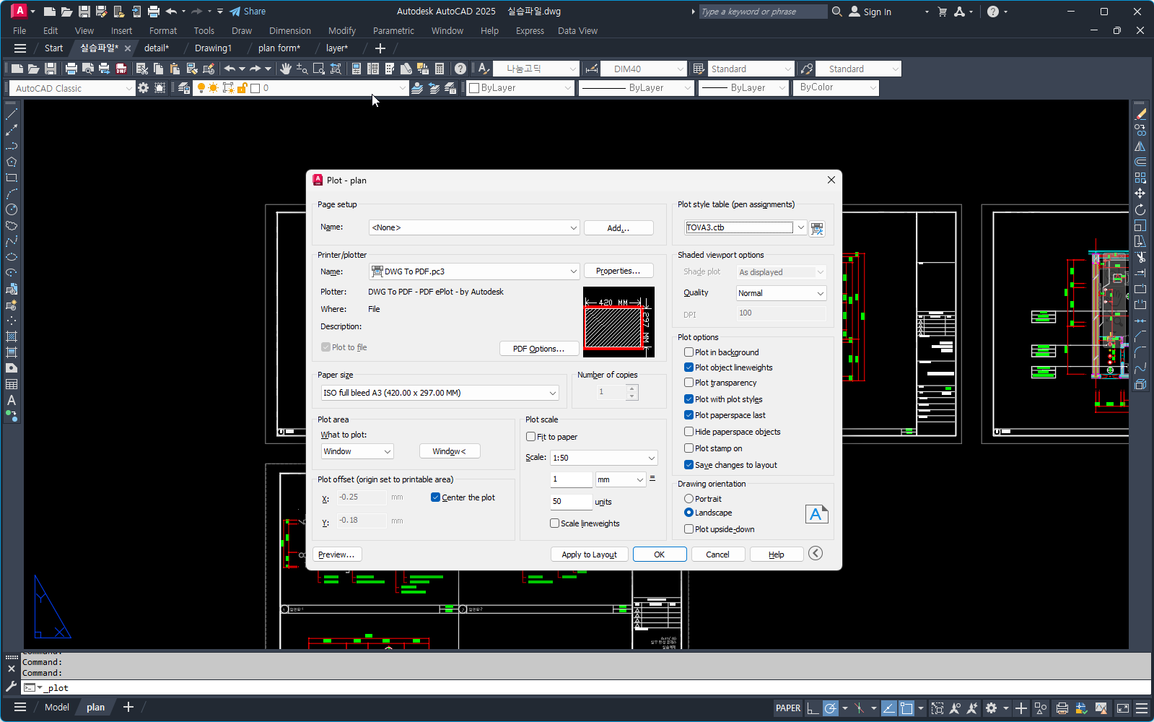This screenshot has width=1154, height=722.
Task: Click the Mirror tool in modify toolbar
Action: pos(1140,146)
